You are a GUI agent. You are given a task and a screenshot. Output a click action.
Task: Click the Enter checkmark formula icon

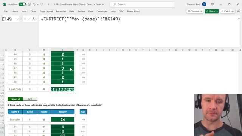click(29, 19)
